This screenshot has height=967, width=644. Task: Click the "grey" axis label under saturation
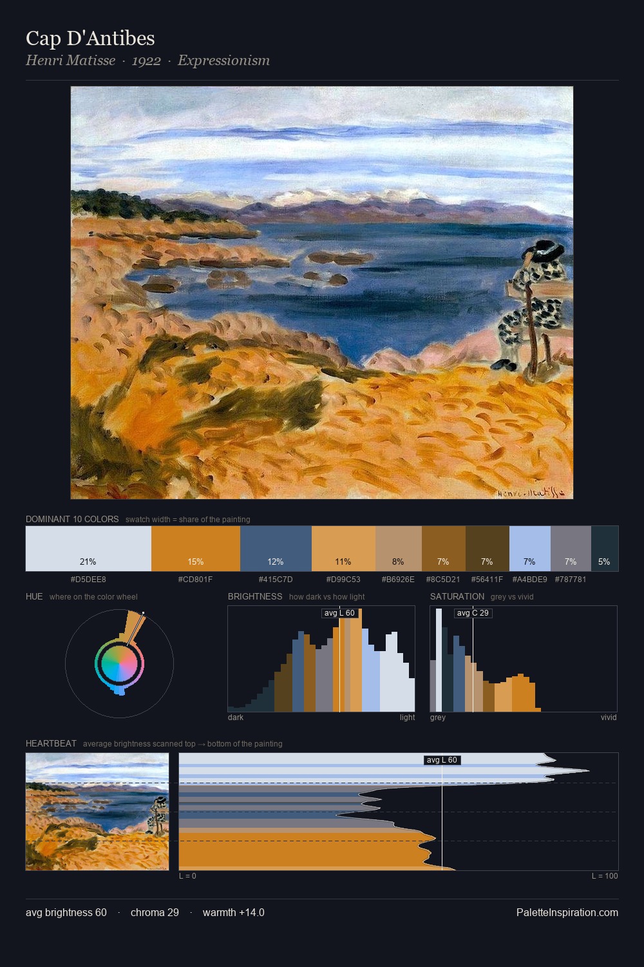[x=438, y=718]
